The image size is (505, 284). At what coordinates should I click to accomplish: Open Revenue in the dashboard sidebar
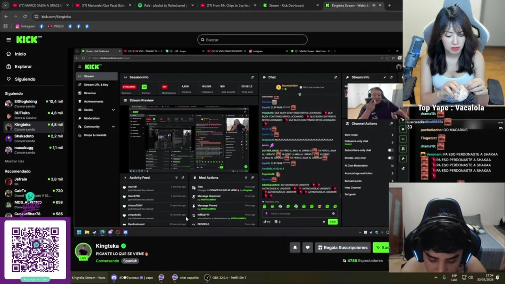(x=90, y=93)
